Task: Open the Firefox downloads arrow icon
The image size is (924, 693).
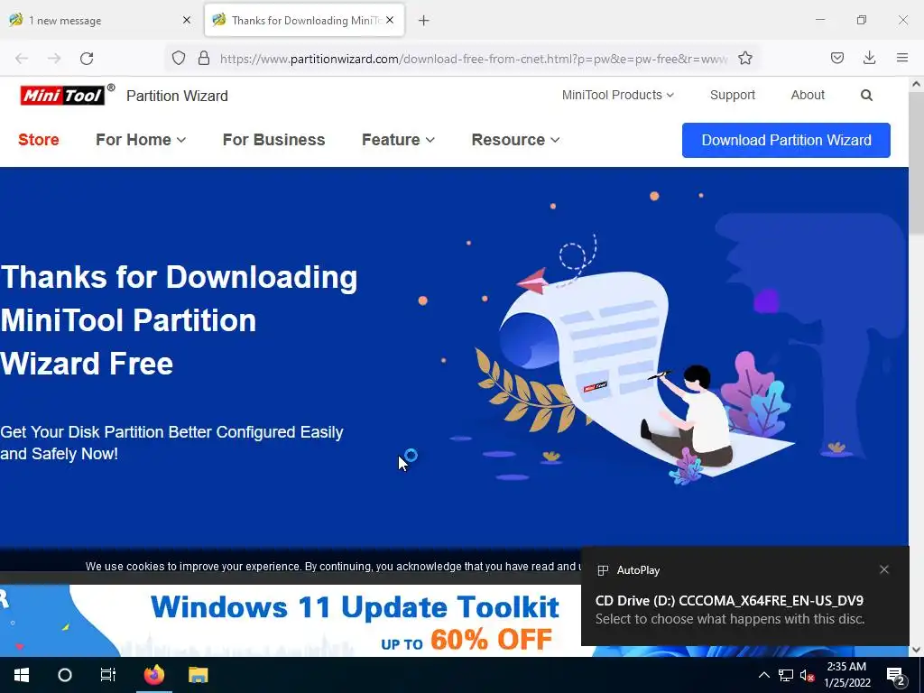Action: point(869,58)
